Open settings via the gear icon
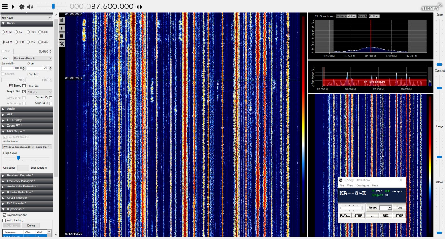Screen dimensions: 445x239 click(x=22, y=7)
